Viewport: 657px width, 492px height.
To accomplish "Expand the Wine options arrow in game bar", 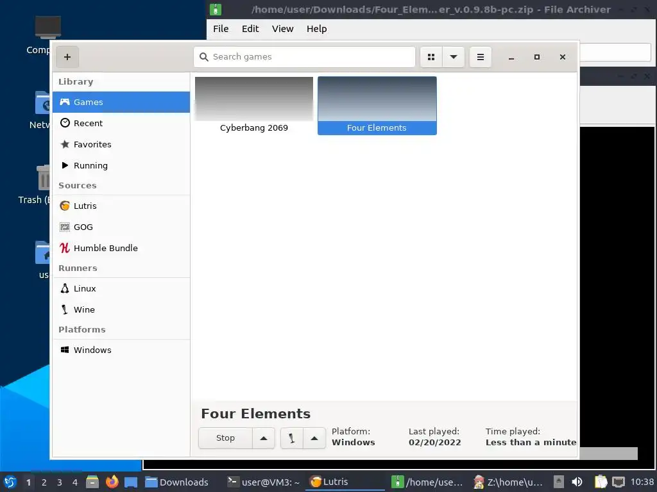I will point(314,438).
